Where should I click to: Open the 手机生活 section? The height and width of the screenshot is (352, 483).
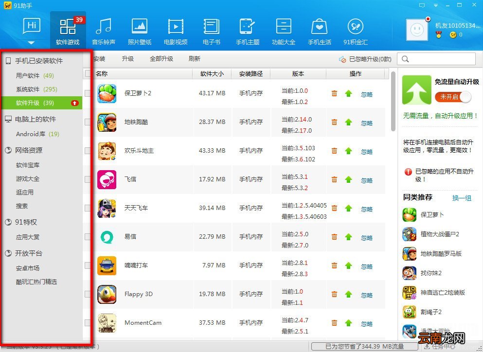tap(320, 31)
